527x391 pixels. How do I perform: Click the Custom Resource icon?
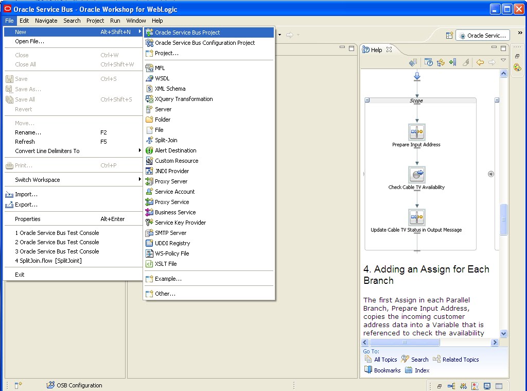coord(149,161)
